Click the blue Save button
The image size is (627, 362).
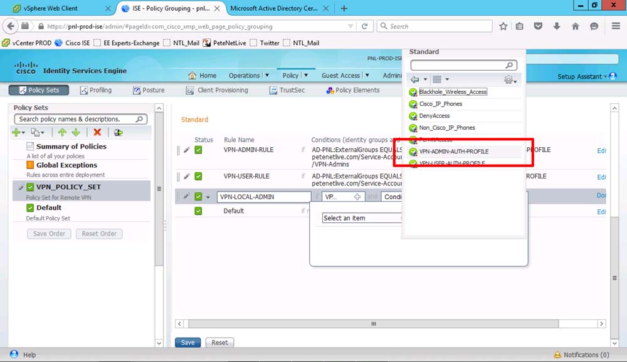click(187, 343)
